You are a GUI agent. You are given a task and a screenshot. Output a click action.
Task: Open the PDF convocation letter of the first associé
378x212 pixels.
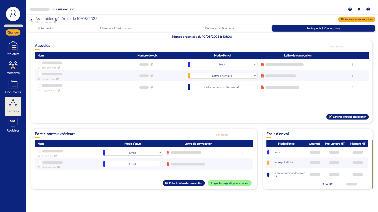pyautogui.click(x=262, y=64)
